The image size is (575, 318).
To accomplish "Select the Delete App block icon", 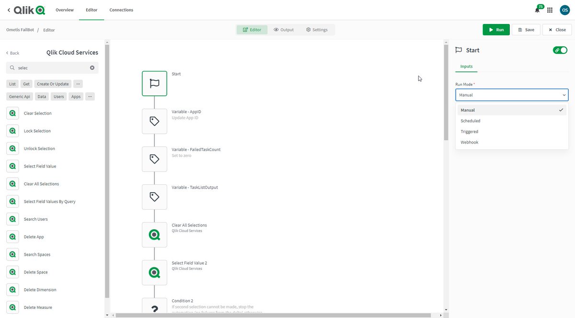I will 12,237.
